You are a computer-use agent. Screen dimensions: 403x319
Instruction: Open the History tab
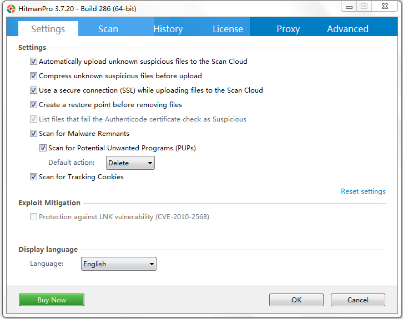click(x=168, y=29)
